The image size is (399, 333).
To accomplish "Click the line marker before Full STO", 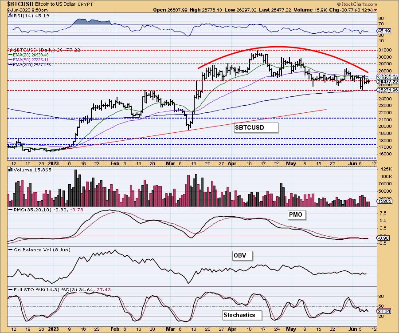I will click(x=11, y=289).
